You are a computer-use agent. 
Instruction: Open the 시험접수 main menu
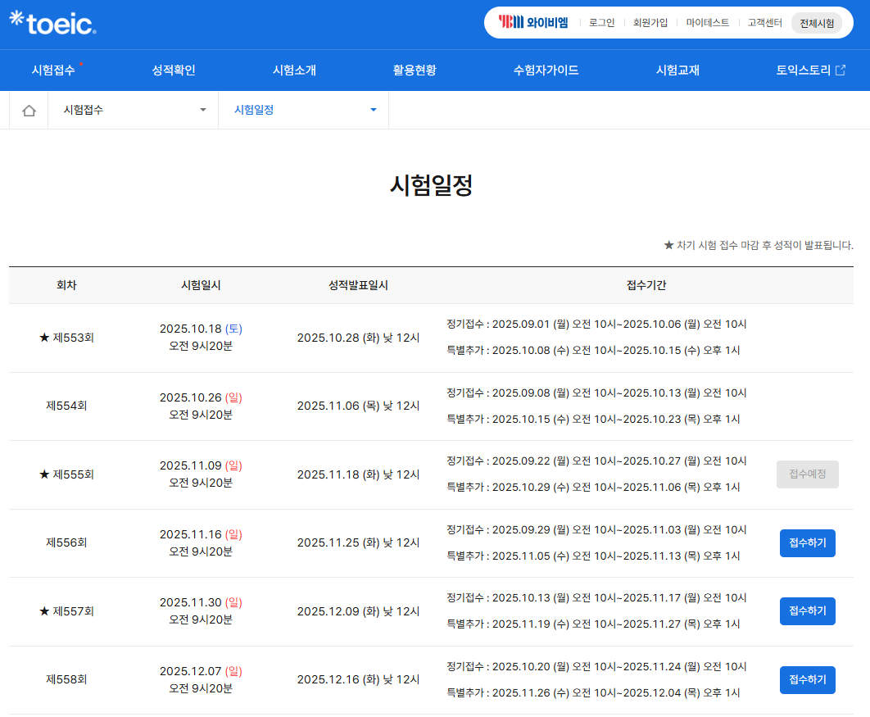(x=53, y=70)
